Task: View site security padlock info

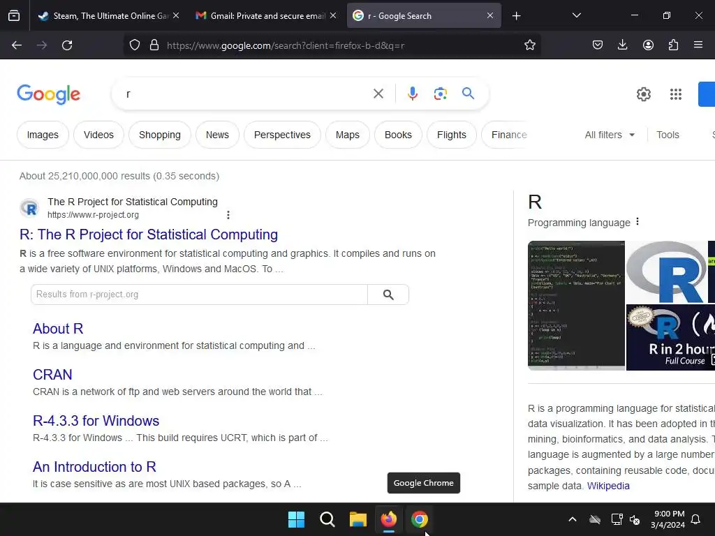Action: pos(154,45)
